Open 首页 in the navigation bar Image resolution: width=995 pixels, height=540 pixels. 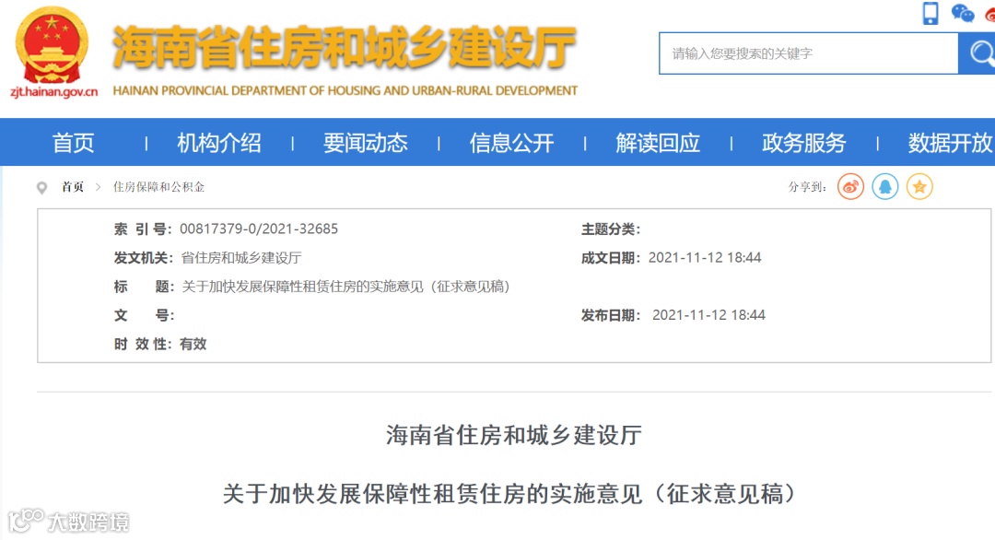click(73, 143)
